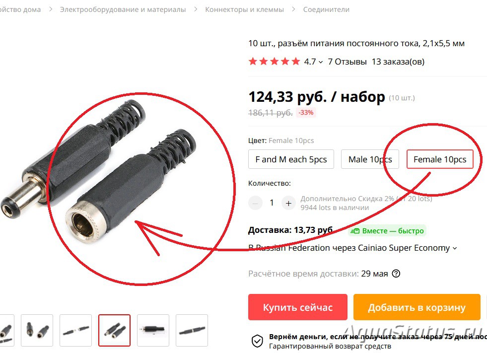
Task: Select the Female 10pcs variant
Action: coord(440,159)
